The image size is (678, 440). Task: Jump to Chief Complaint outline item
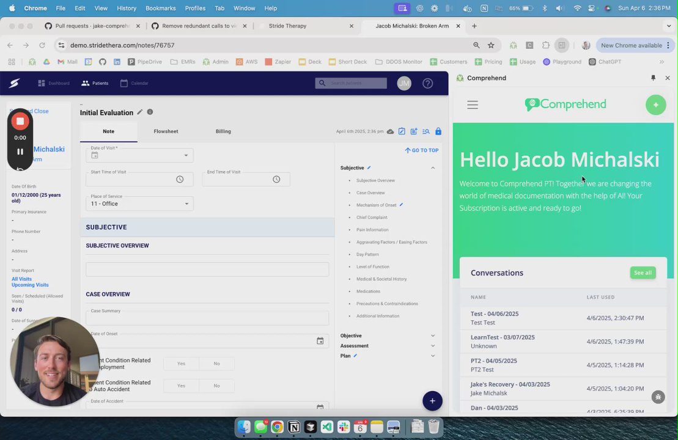tap(372, 218)
